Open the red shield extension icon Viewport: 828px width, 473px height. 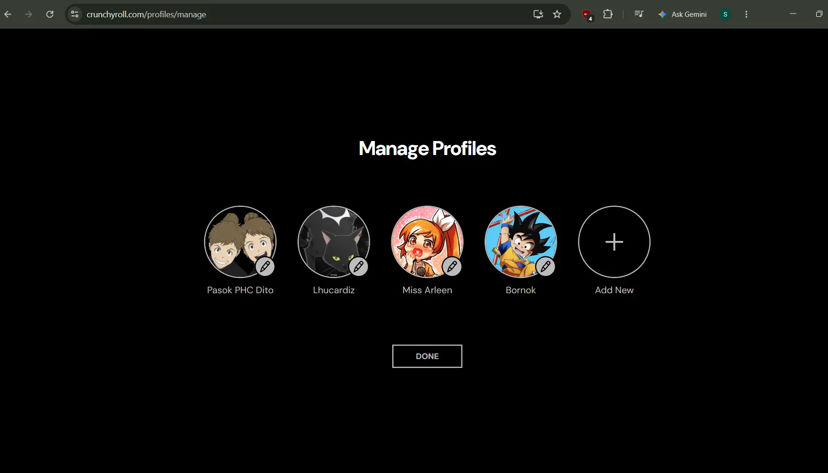587,14
